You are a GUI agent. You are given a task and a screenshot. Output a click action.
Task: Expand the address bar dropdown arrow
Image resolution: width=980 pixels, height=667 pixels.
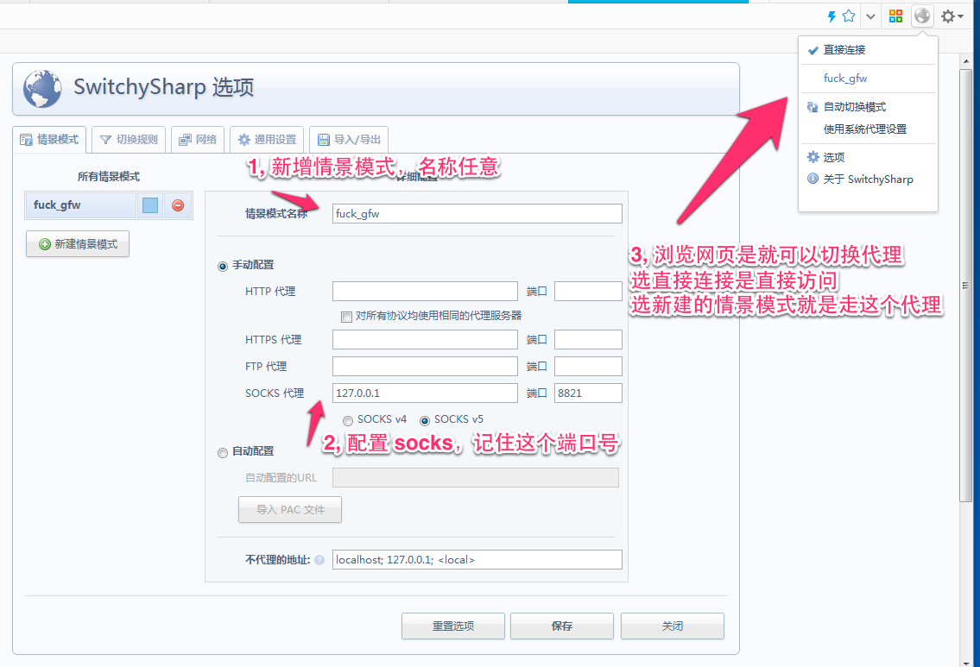coord(870,16)
